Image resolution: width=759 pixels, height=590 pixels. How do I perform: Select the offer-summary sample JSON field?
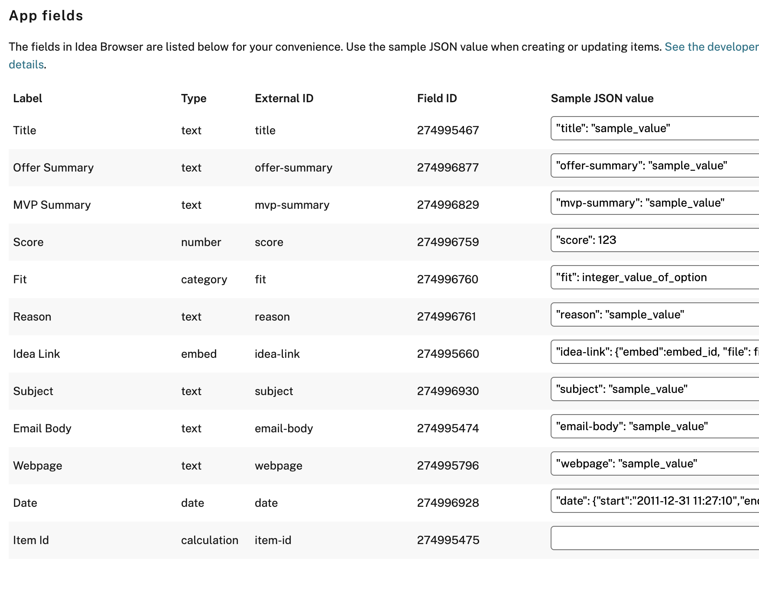click(654, 165)
